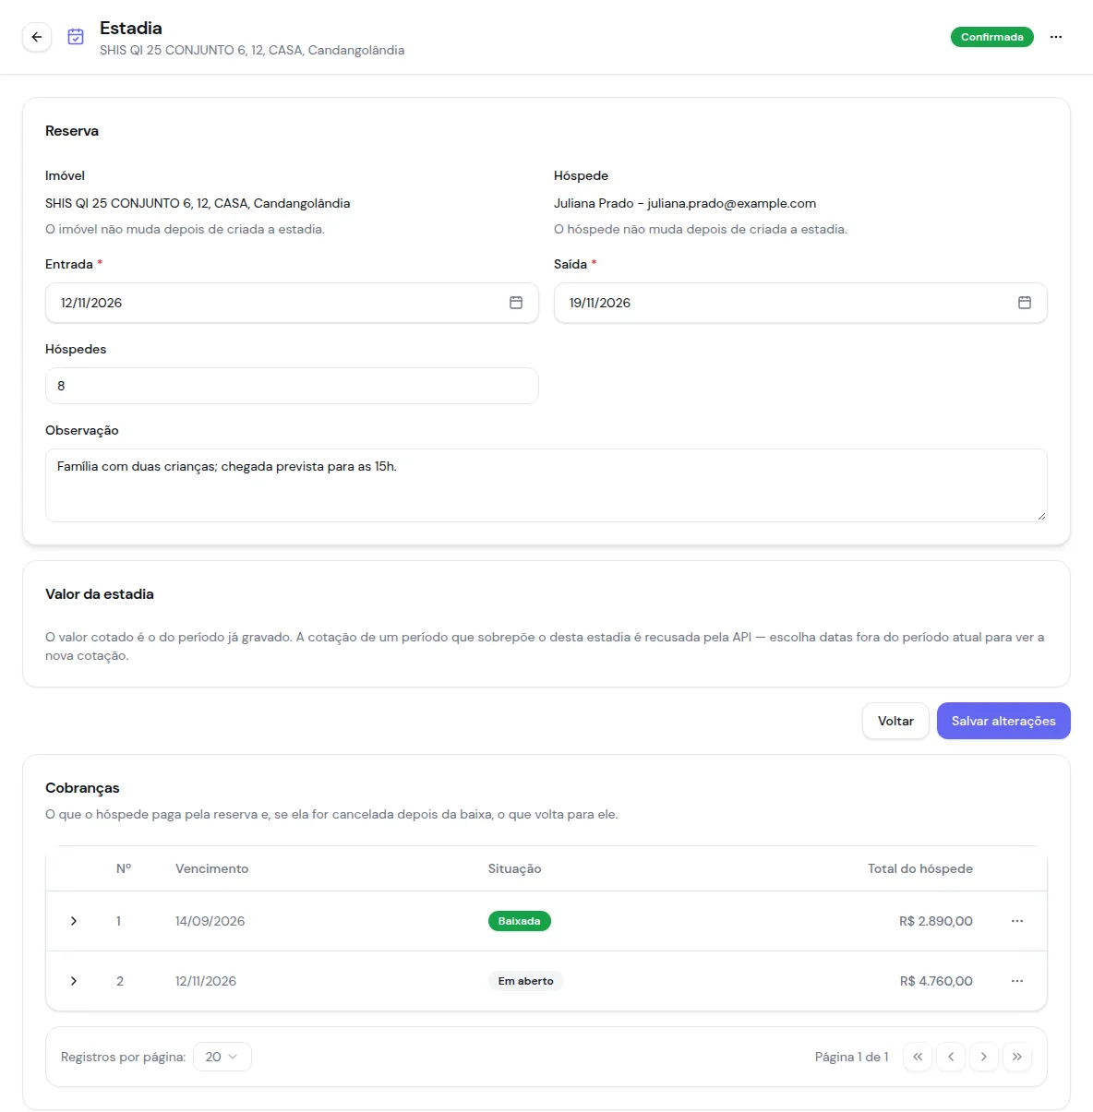The height and width of the screenshot is (1112, 1093).
Task: Go to the previous page
Action: [x=951, y=1057]
